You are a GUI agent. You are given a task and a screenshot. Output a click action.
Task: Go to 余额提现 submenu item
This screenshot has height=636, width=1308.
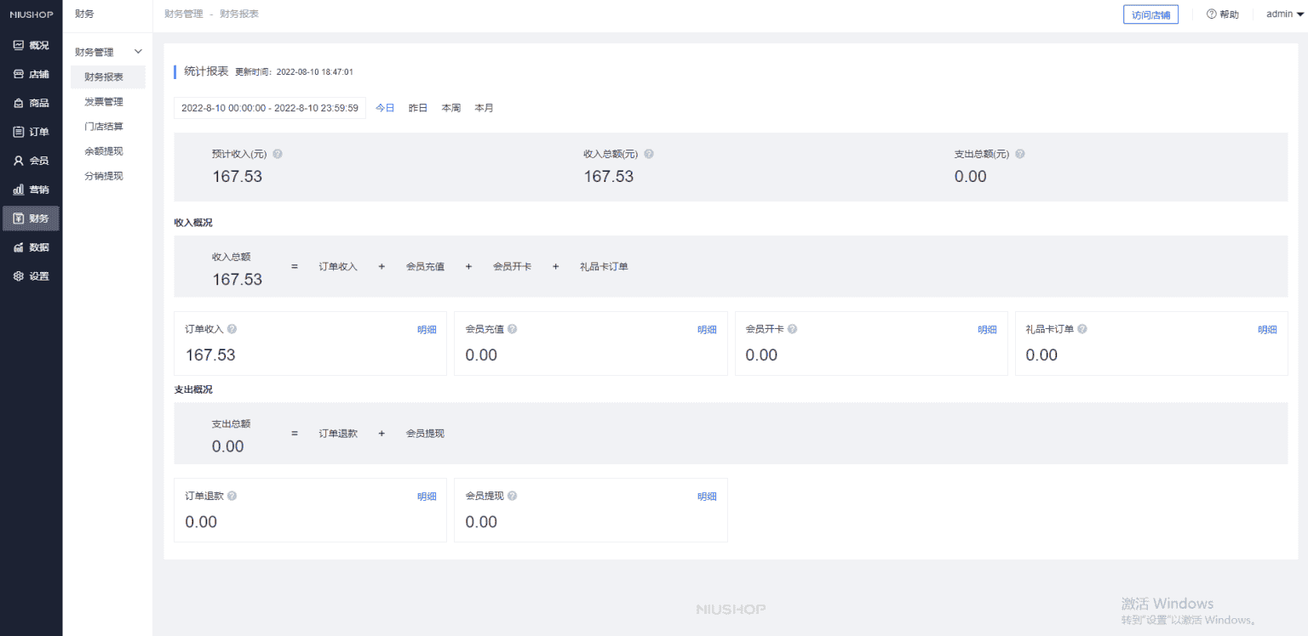104,151
